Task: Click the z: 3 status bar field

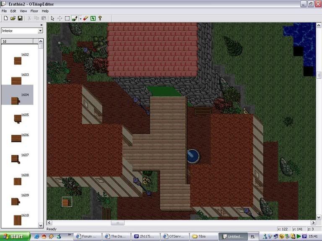Action: click(x=311, y=229)
